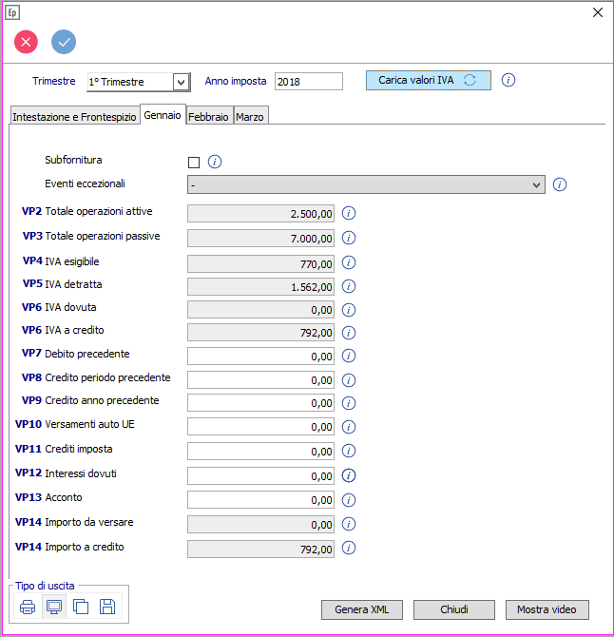
Task: Select the printer output type icon
Action: 29,607
